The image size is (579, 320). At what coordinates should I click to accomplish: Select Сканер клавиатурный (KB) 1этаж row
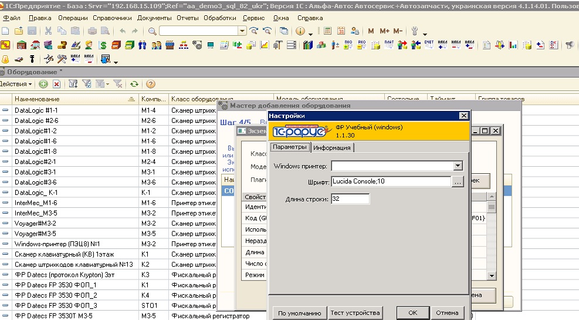pos(108,254)
